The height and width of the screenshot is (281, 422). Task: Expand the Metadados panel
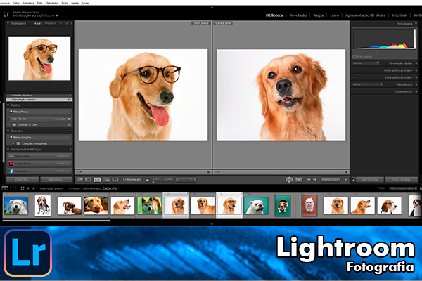[416, 84]
